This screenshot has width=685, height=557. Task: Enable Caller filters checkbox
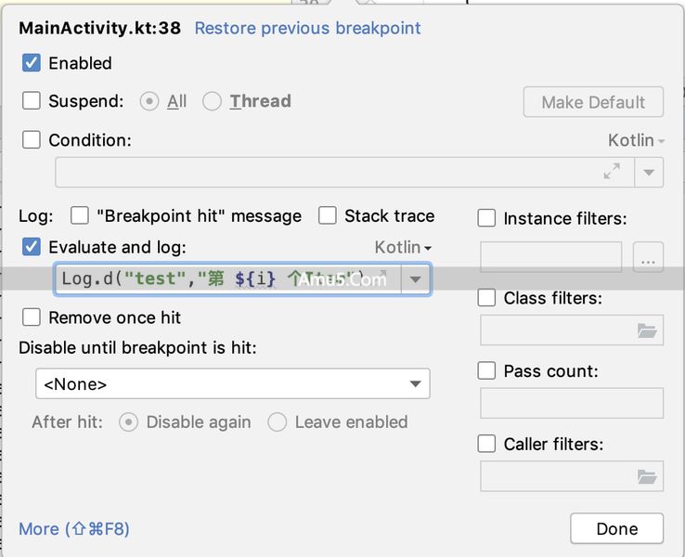(486, 444)
